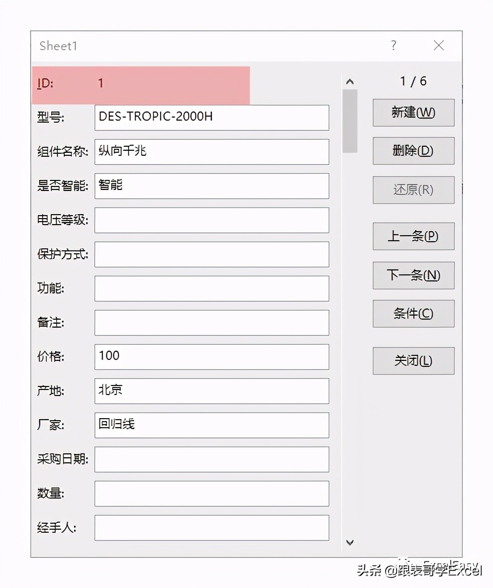
Task: Focus the 产地 field containing 北京
Action: click(211, 391)
